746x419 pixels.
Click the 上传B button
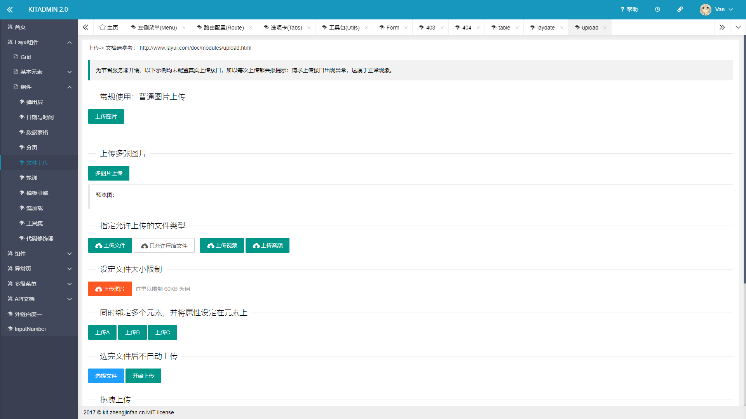(x=132, y=332)
